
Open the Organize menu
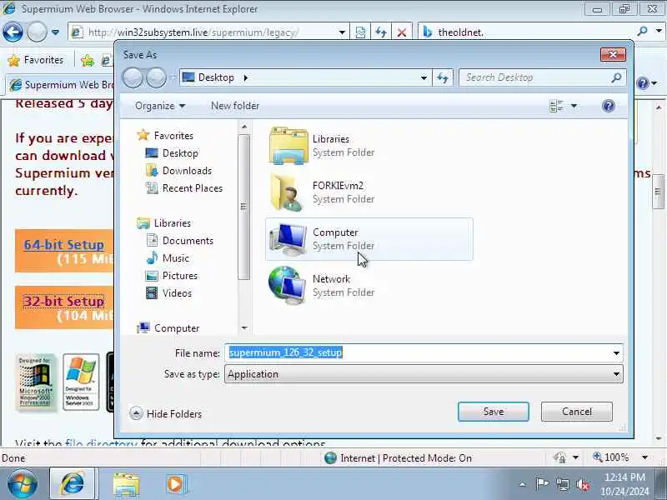(x=160, y=106)
